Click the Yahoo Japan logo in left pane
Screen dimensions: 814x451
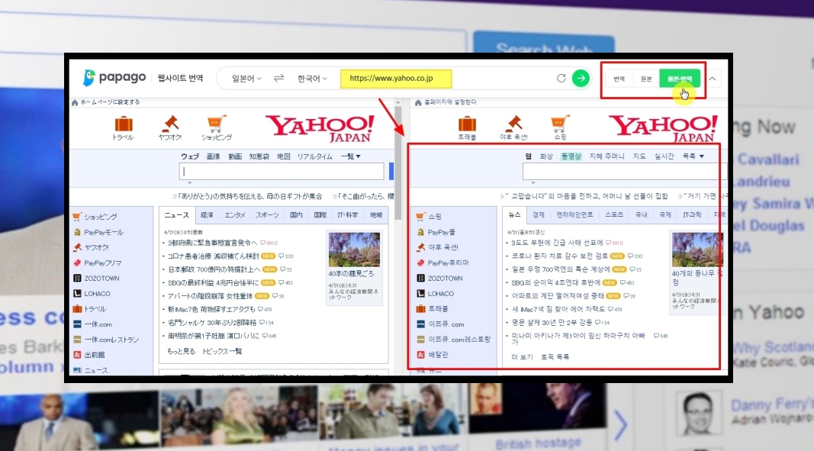tap(320, 127)
